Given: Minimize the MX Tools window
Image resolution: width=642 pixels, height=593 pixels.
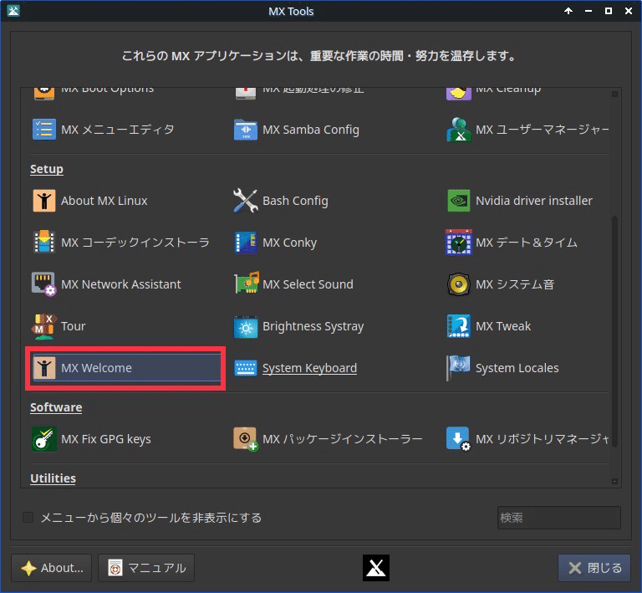Looking at the screenshot, I should (x=588, y=11).
